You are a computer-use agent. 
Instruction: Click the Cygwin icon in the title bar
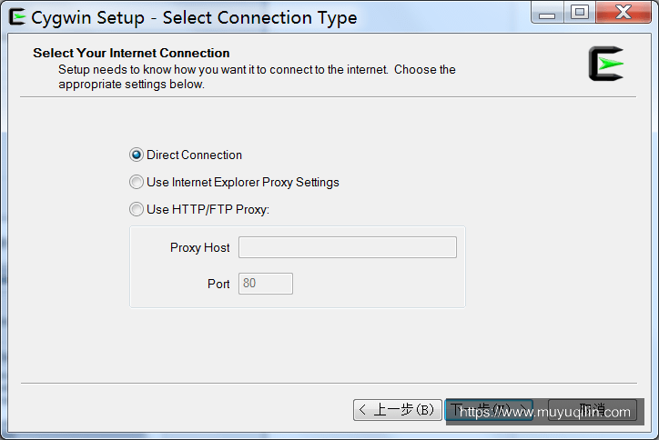pyautogui.click(x=17, y=17)
